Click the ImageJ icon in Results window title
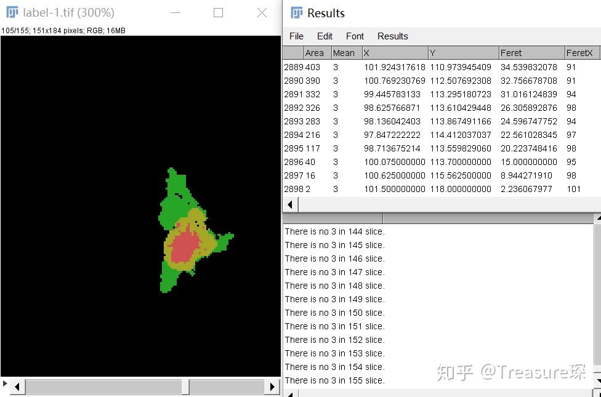The height and width of the screenshot is (397, 601). point(297,12)
